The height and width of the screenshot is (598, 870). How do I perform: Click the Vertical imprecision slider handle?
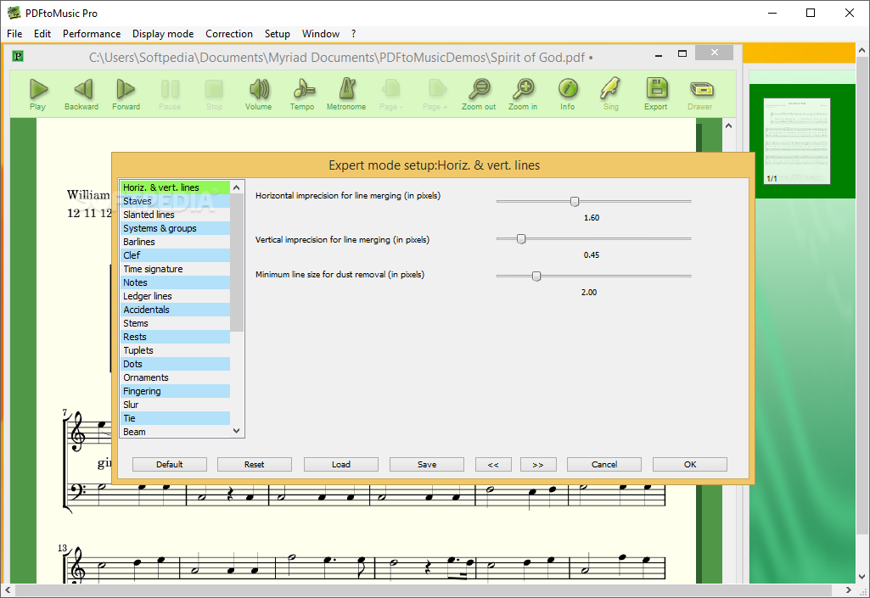[521, 239]
